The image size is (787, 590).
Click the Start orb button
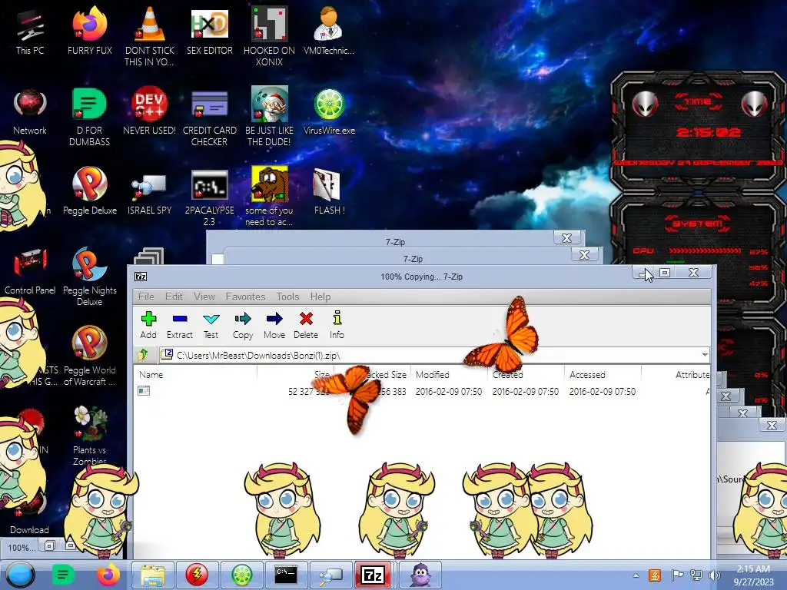20,575
